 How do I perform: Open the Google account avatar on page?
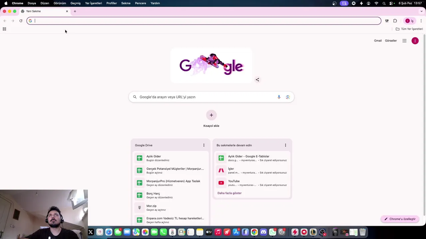(x=415, y=40)
